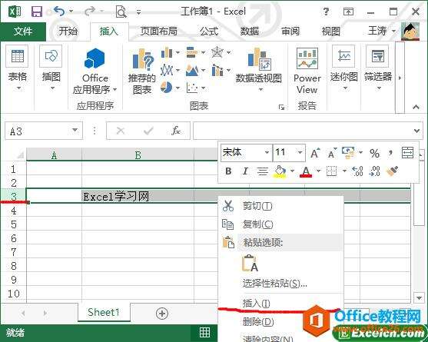Click the Sheet1 tab

click(x=104, y=312)
